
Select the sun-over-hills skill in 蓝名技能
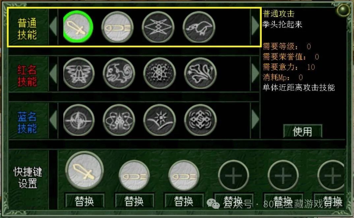(x=160, y=120)
